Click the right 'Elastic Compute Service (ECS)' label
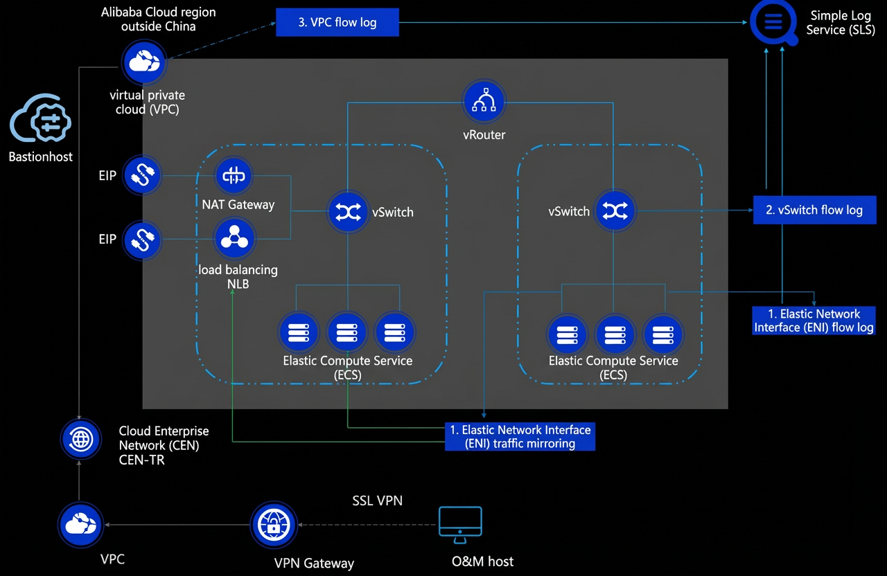Image resolution: width=887 pixels, height=576 pixels. [x=613, y=368]
